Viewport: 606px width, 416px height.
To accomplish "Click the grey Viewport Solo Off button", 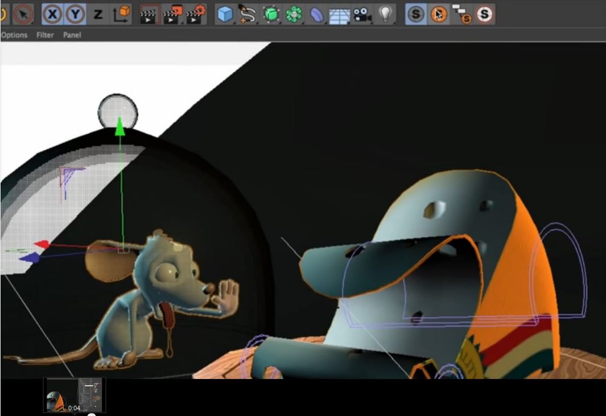I will click(416, 15).
